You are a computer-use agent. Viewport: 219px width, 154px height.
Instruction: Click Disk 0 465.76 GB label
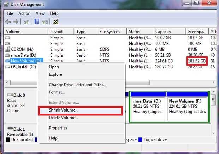tap(16, 105)
